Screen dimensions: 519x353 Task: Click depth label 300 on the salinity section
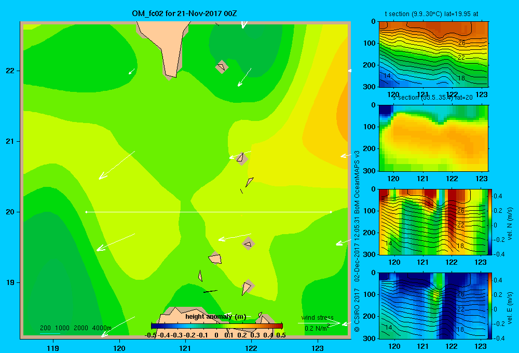(370, 171)
